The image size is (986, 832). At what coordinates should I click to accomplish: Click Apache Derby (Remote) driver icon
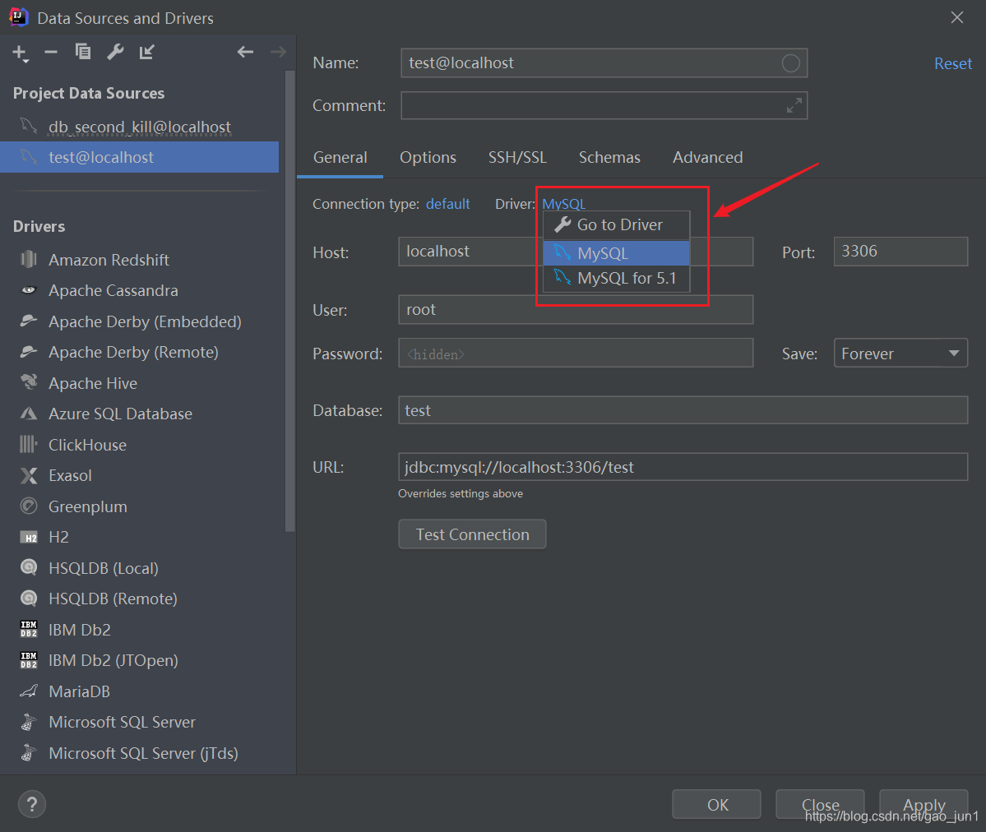28,352
